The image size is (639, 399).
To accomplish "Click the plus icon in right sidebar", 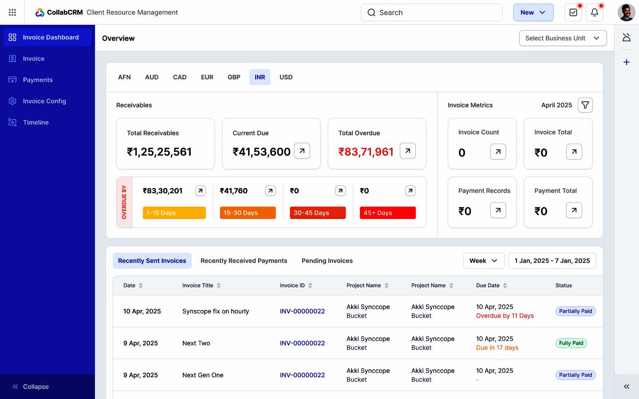I will pyautogui.click(x=626, y=62).
